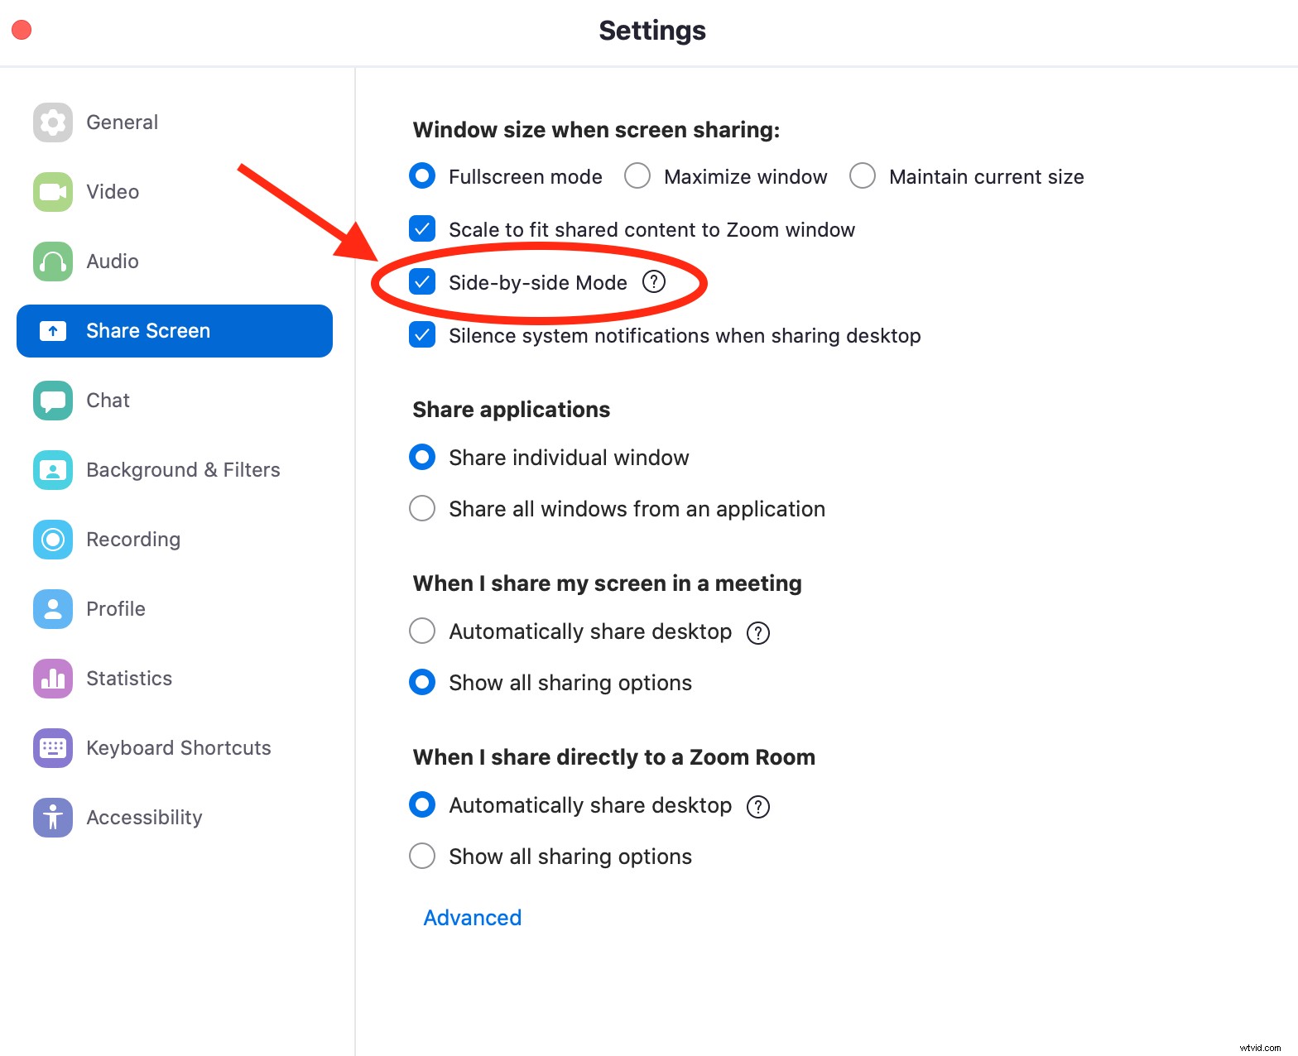Switch to the Share Screen tab
The width and height of the screenshot is (1298, 1056).
[147, 330]
